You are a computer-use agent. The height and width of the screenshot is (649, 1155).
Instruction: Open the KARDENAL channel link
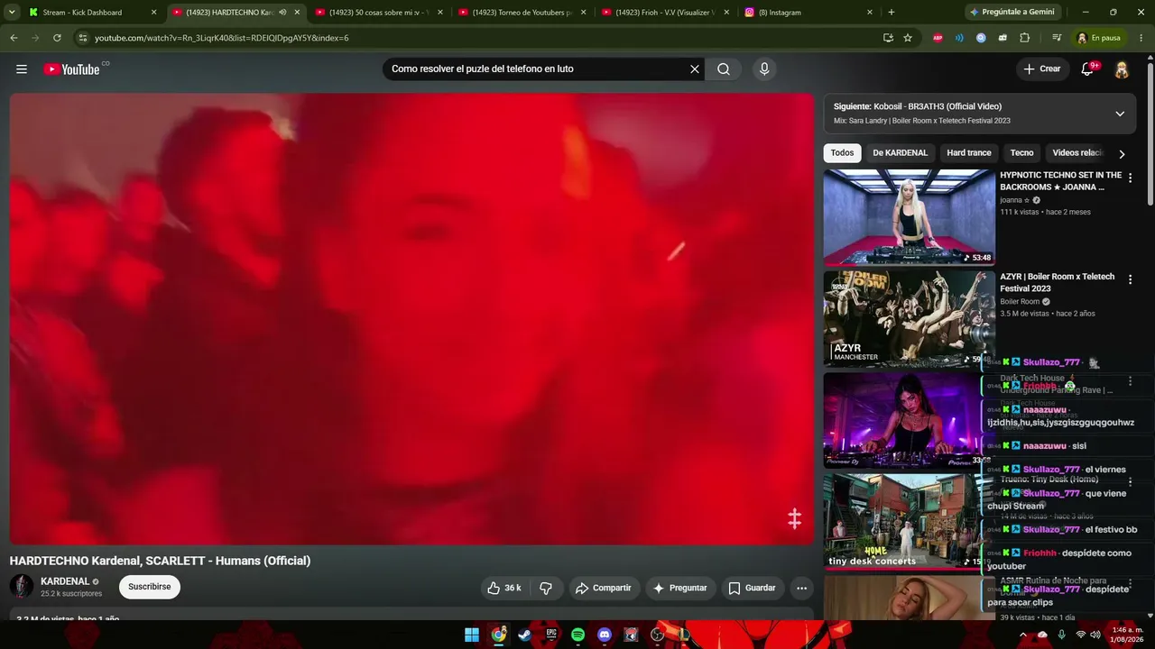(65, 581)
